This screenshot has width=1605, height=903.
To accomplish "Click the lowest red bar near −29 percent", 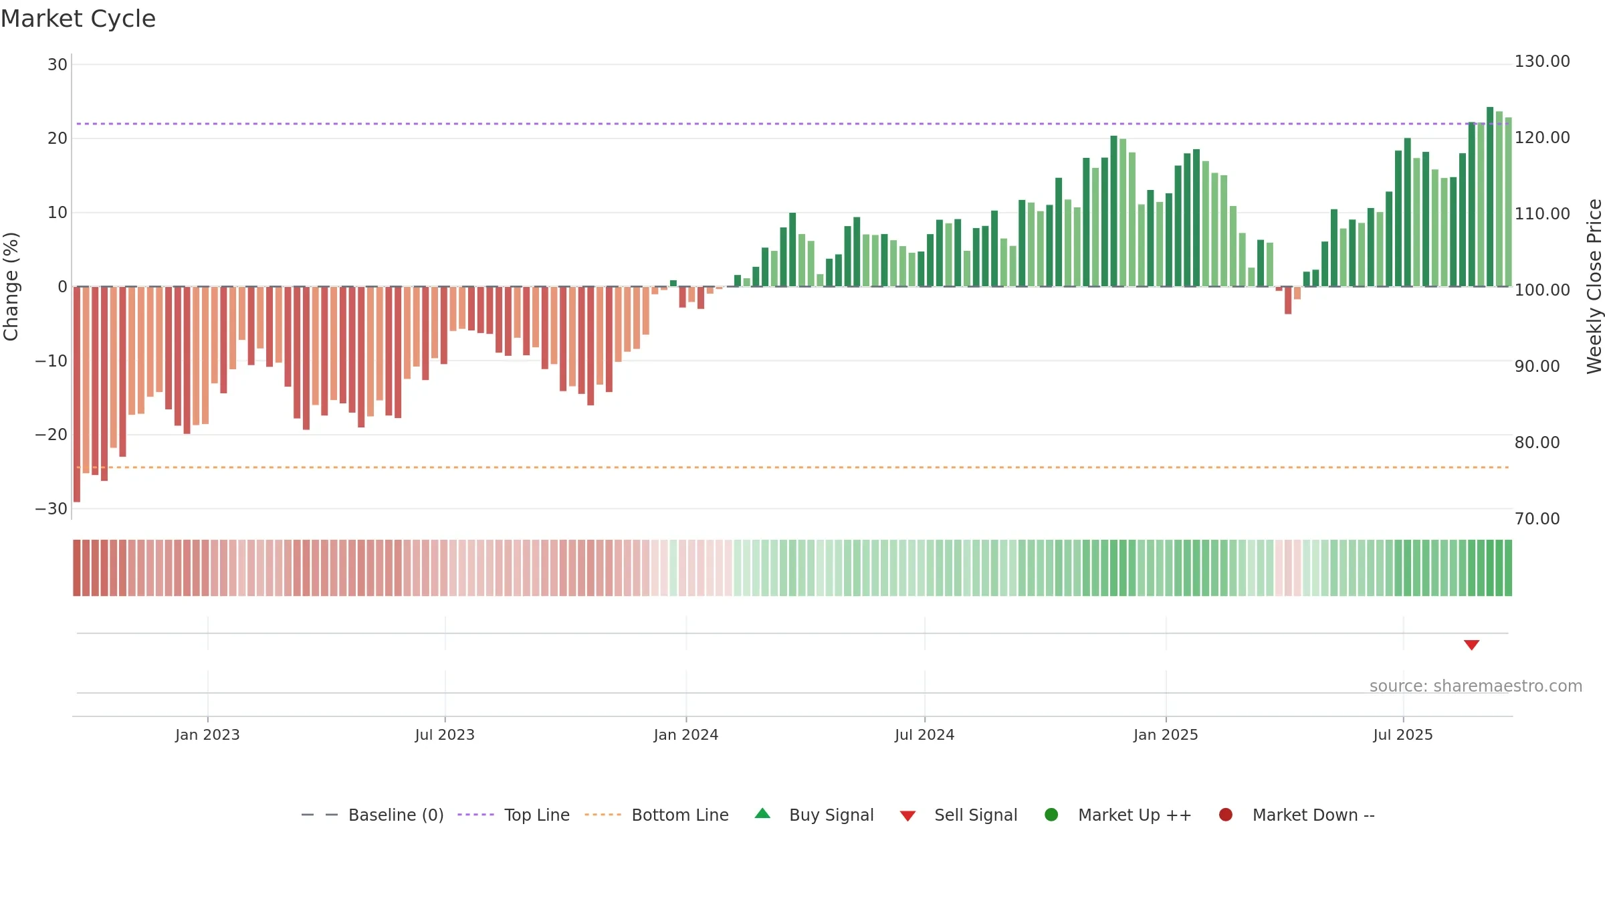I will click(x=77, y=395).
